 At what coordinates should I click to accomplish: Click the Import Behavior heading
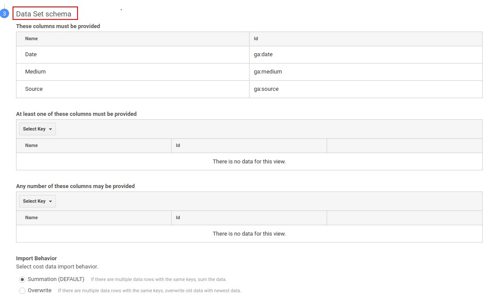(36, 258)
